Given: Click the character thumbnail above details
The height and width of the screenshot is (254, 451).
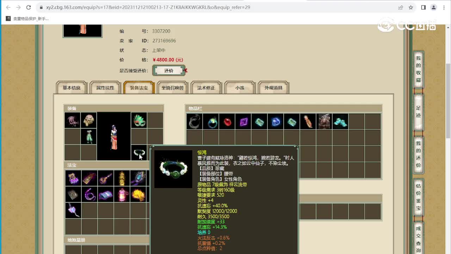Looking at the screenshot, I should click(82, 31).
